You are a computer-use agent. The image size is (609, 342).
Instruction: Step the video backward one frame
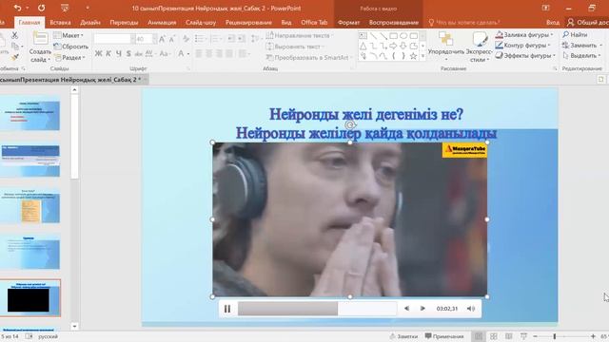tap(406, 309)
